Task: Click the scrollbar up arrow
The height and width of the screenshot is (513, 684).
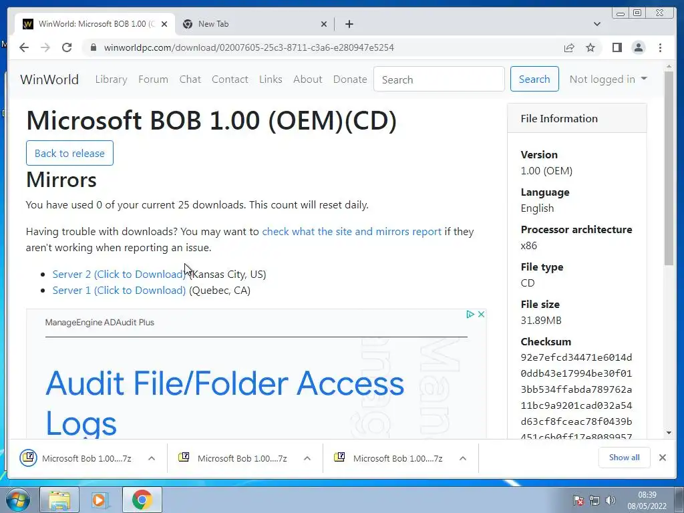Action: [669, 67]
